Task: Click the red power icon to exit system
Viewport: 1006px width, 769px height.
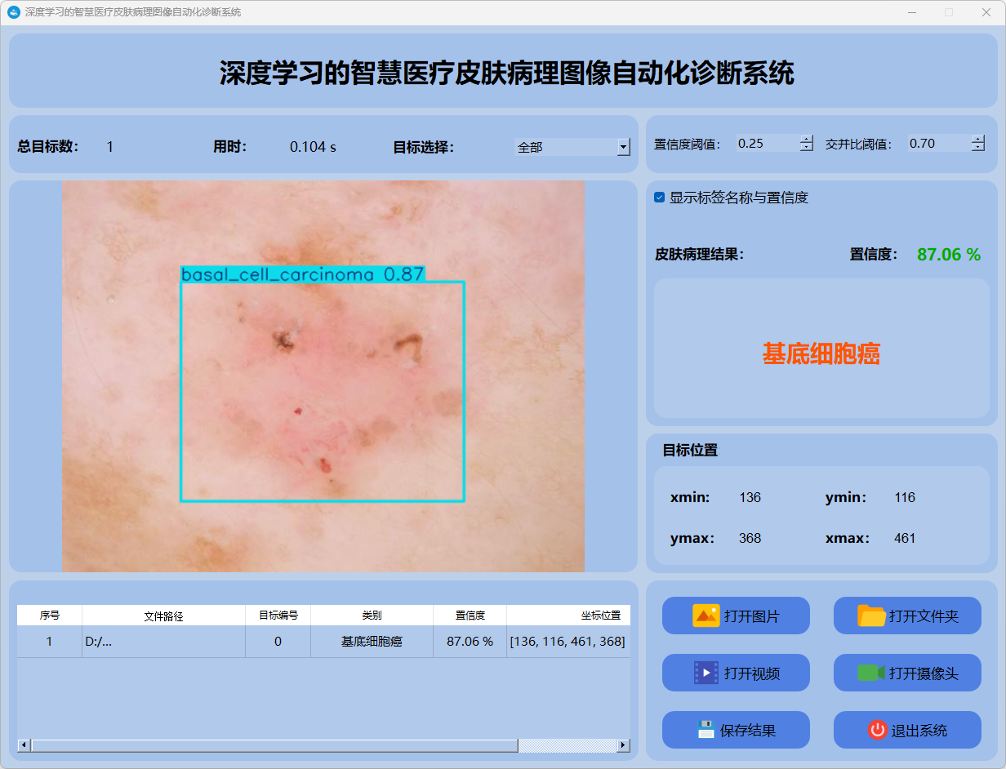Action: pos(877,730)
